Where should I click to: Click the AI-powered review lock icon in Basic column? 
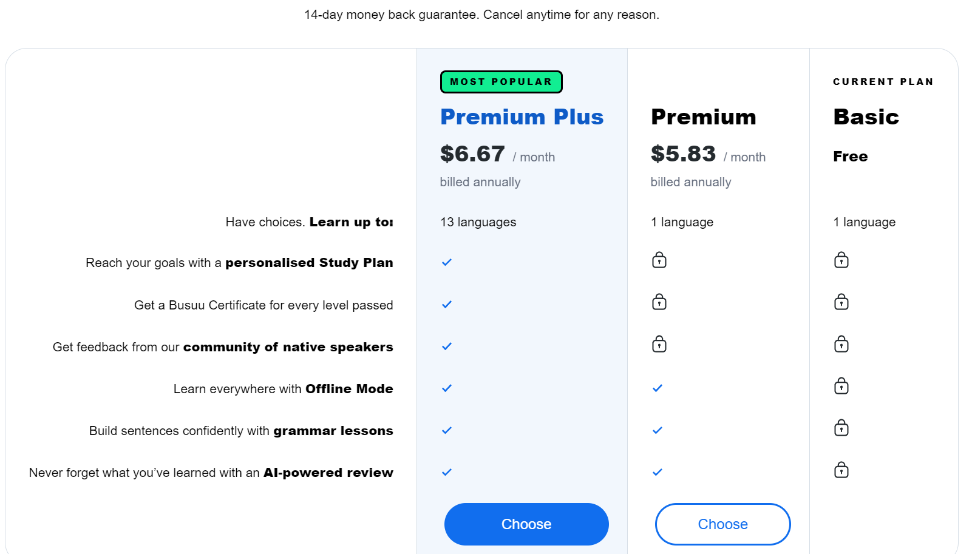point(841,470)
